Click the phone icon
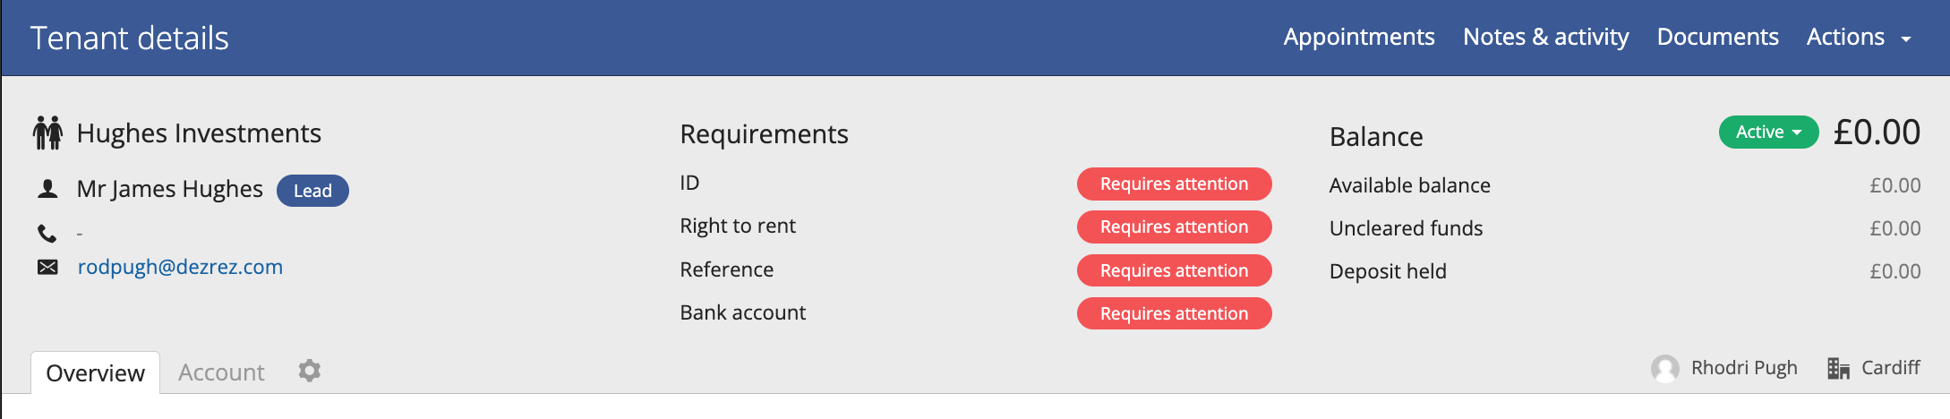The image size is (1950, 419). [x=47, y=234]
